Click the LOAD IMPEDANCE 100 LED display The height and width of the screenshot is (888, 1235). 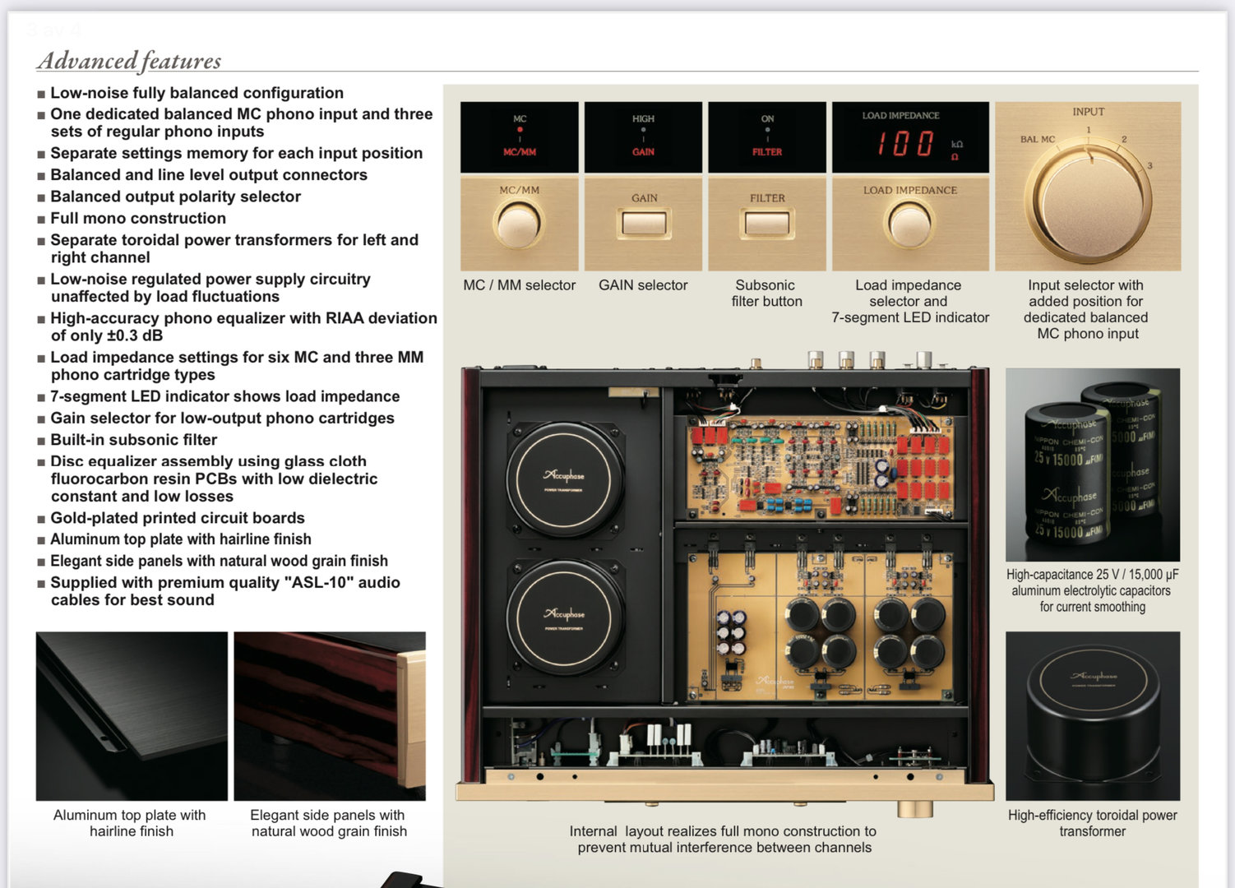(x=910, y=137)
